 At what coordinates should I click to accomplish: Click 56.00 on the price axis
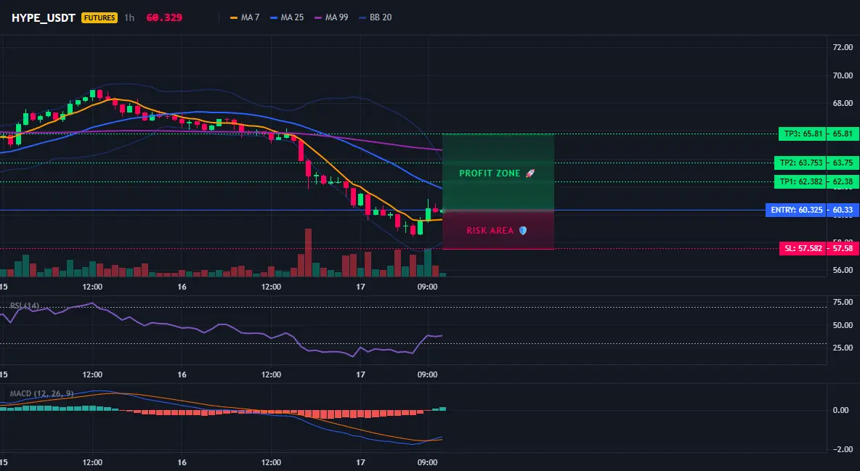coord(843,270)
